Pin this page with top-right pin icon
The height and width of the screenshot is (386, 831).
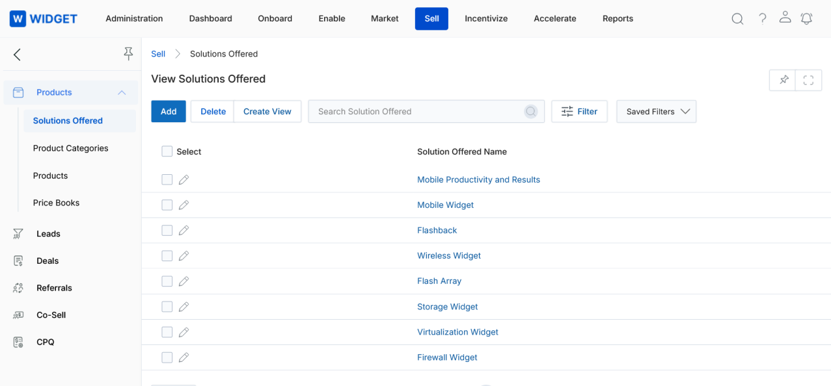(x=784, y=80)
